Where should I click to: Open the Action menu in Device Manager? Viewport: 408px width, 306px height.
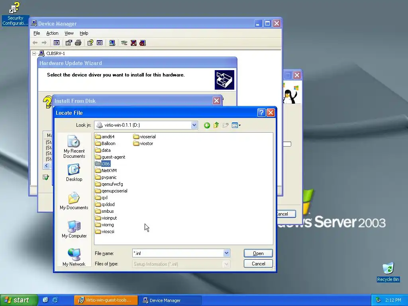click(52, 33)
